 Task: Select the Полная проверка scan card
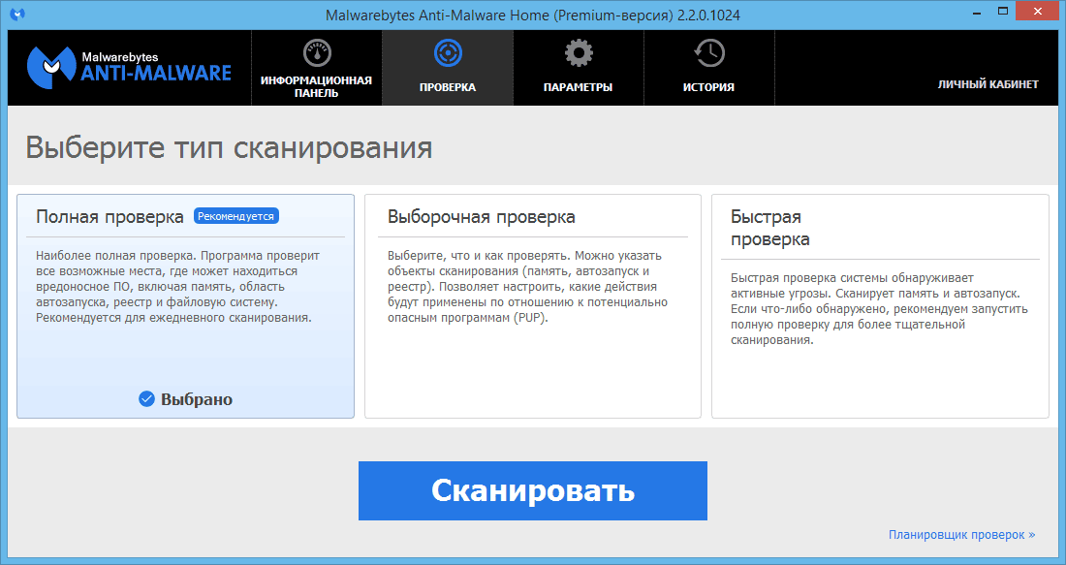[x=186, y=306]
